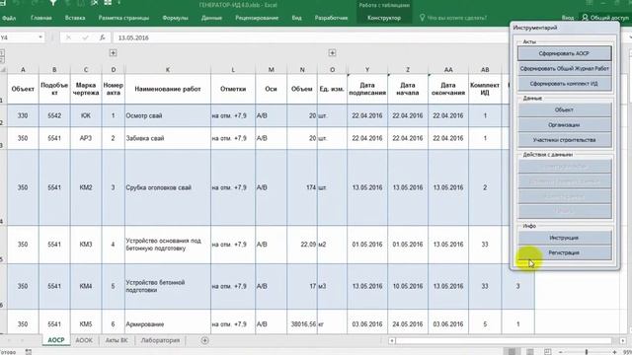Click the cancel X icon in formula bar
The height and width of the screenshot is (355, 632).
[68, 37]
